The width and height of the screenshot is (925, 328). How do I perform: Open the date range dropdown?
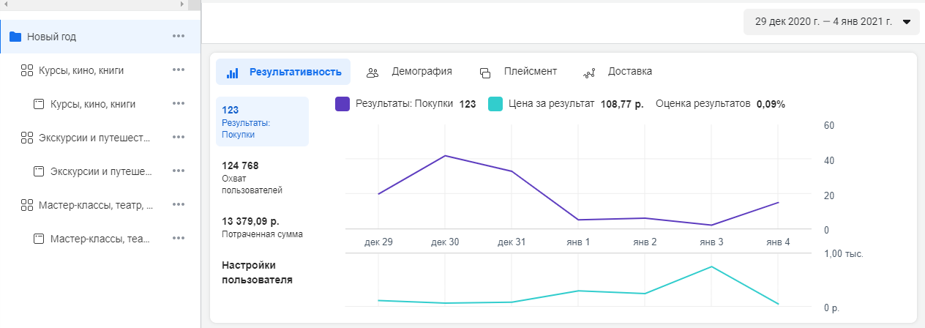[831, 22]
